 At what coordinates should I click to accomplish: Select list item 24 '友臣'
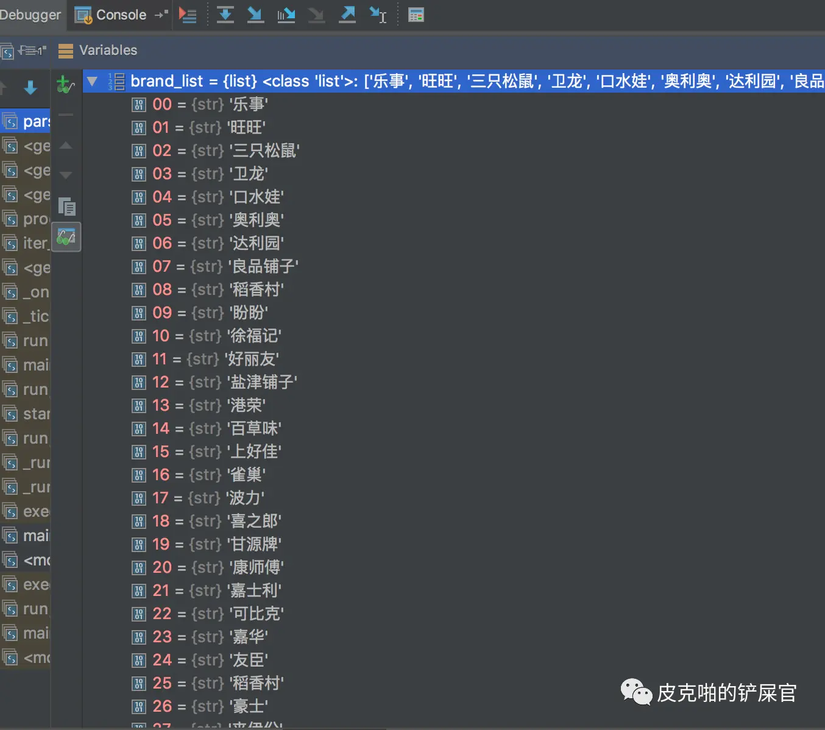[x=453, y=660]
